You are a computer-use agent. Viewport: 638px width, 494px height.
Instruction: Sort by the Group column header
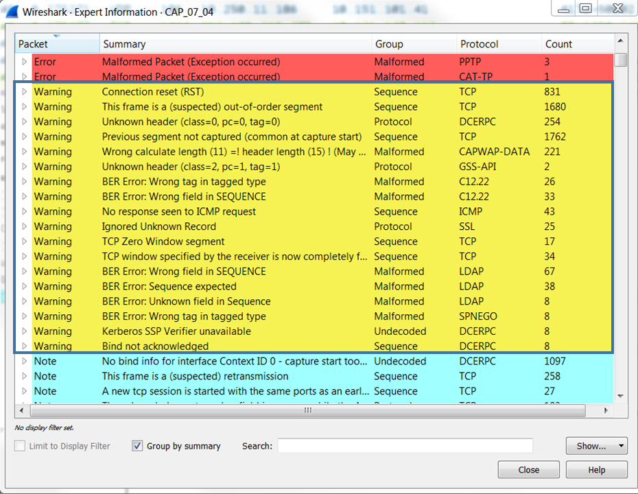pos(414,43)
